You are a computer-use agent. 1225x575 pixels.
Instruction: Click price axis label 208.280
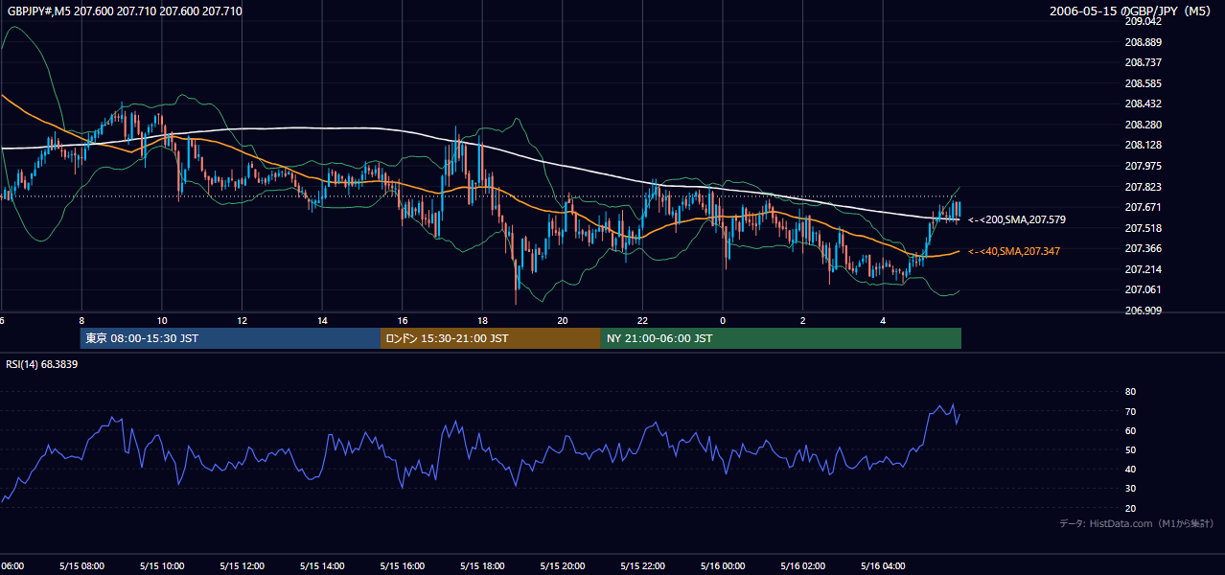(1143, 125)
